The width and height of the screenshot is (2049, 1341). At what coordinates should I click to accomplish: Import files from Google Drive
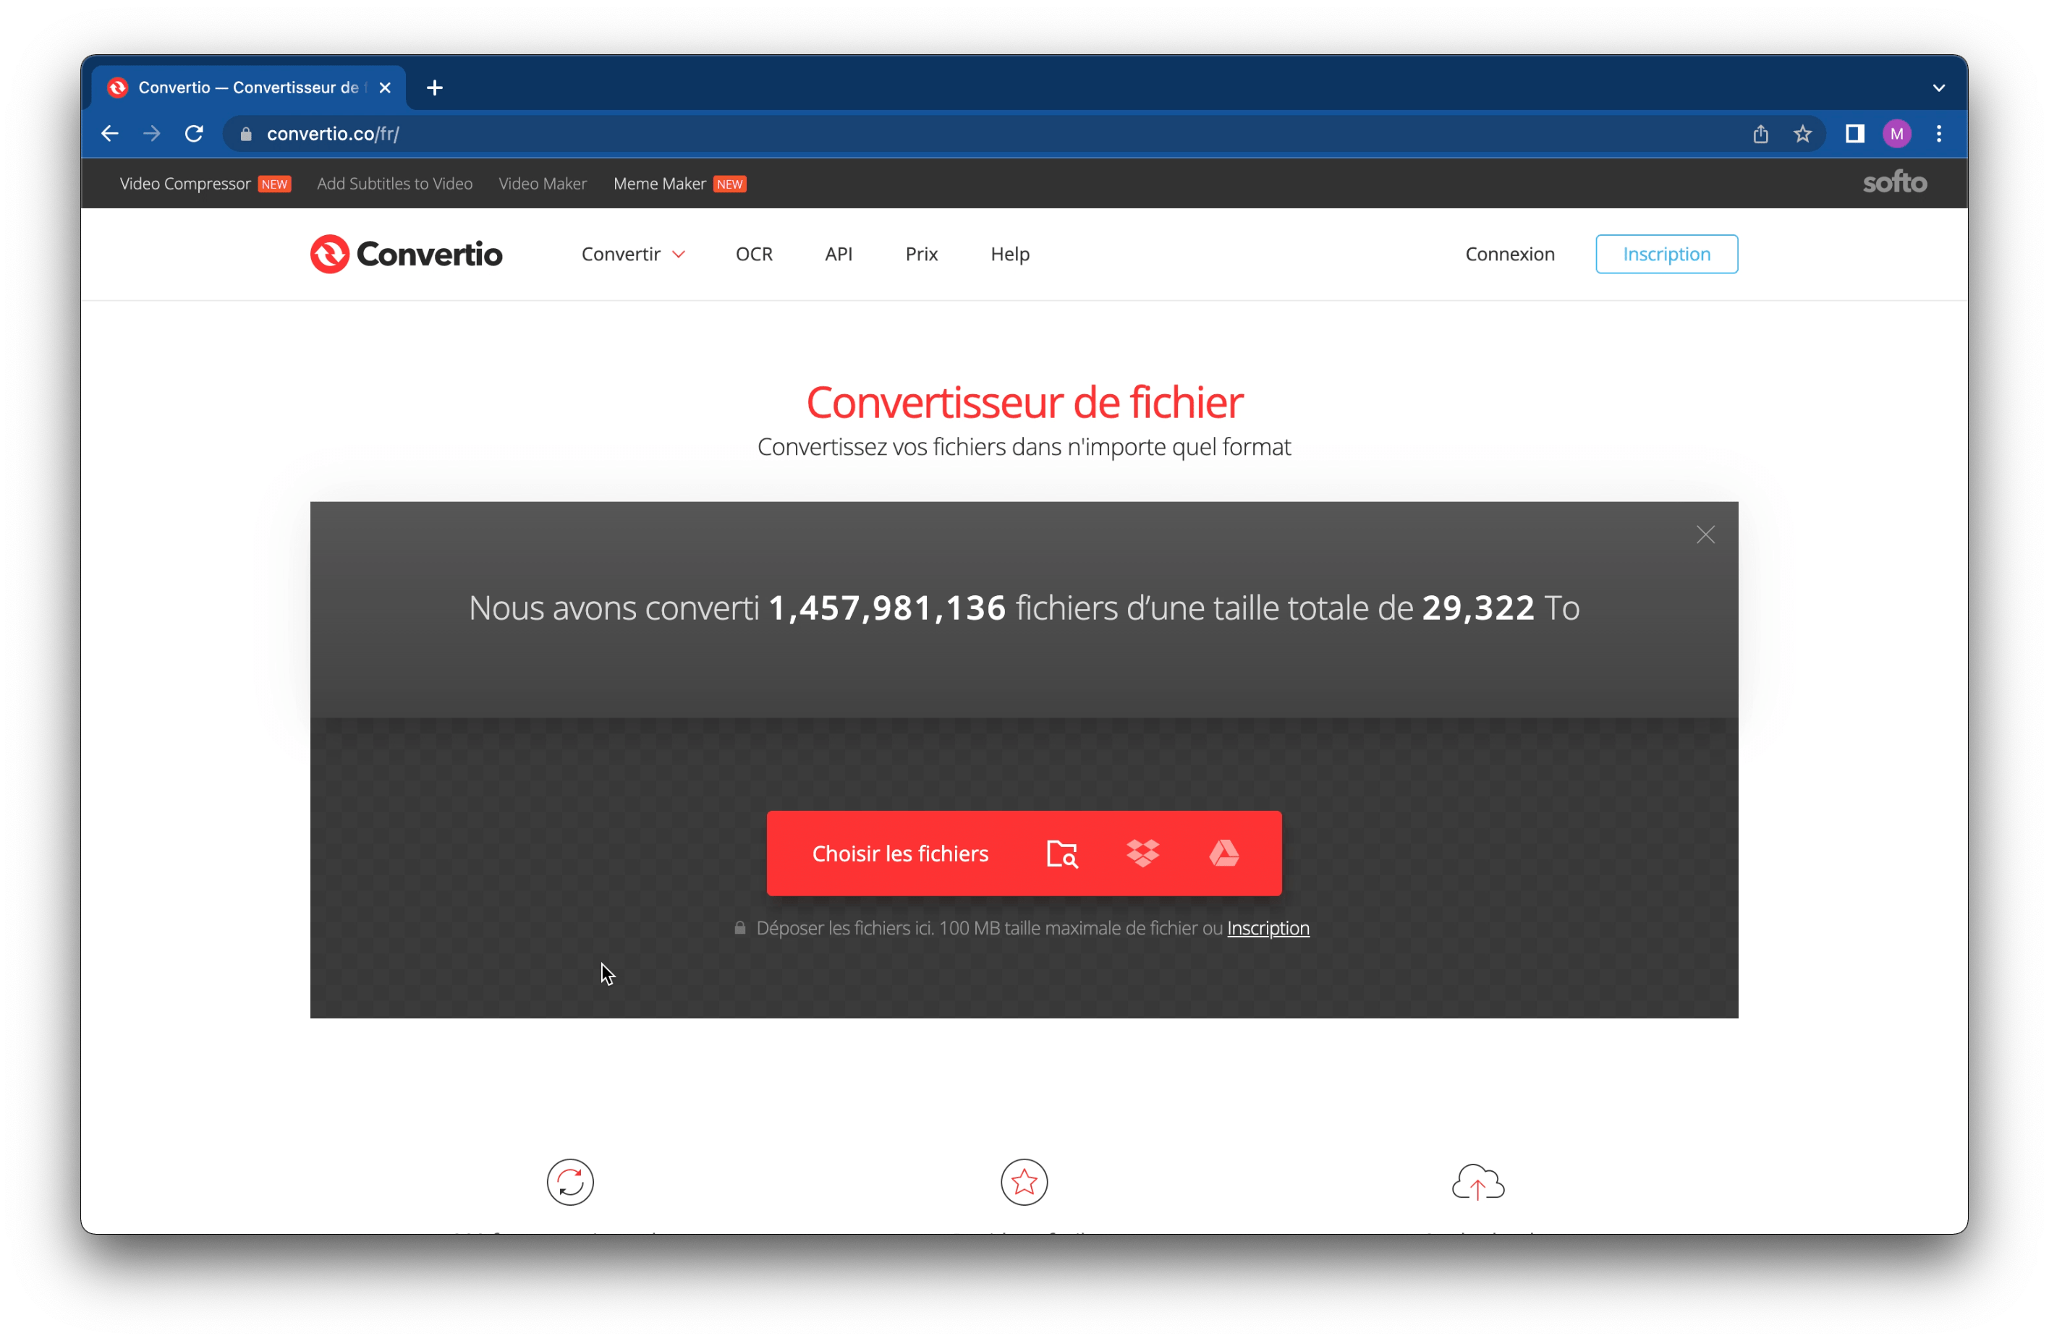pos(1223,853)
